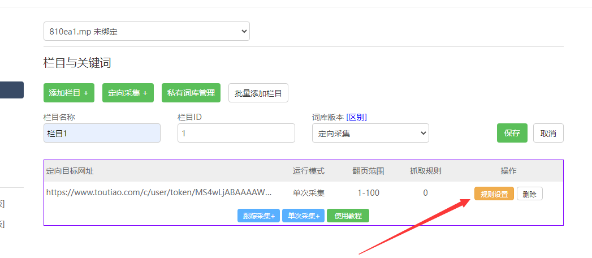Screen dimensions: 592x258
Task: Click the 取消 button
Action: tap(548, 133)
